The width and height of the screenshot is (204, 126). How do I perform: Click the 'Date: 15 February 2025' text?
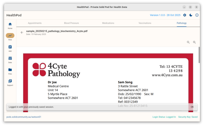36,34
